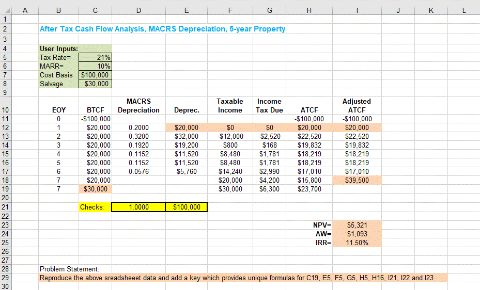This screenshot has width=480, height=290.
Task: Click the AW result cell showing $1,093
Action: point(357,234)
